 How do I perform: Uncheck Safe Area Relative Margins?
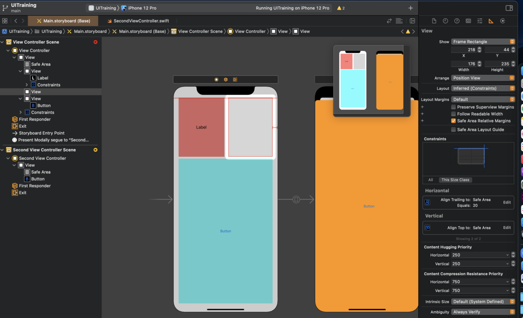click(454, 121)
